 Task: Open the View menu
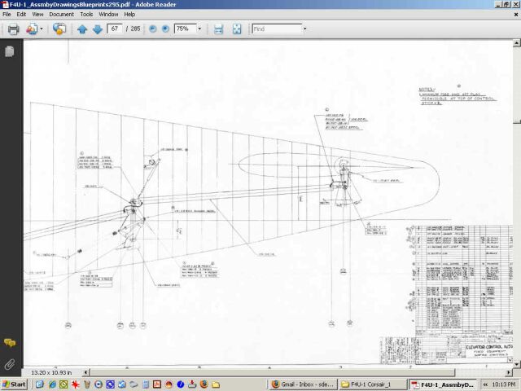pyautogui.click(x=37, y=15)
